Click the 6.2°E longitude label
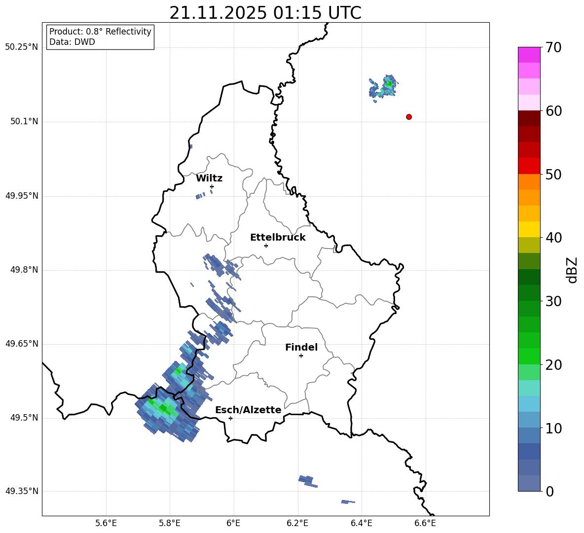 click(297, 523)
